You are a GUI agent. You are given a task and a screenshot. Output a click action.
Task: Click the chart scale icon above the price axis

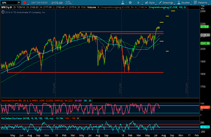(x=203, y=7)
